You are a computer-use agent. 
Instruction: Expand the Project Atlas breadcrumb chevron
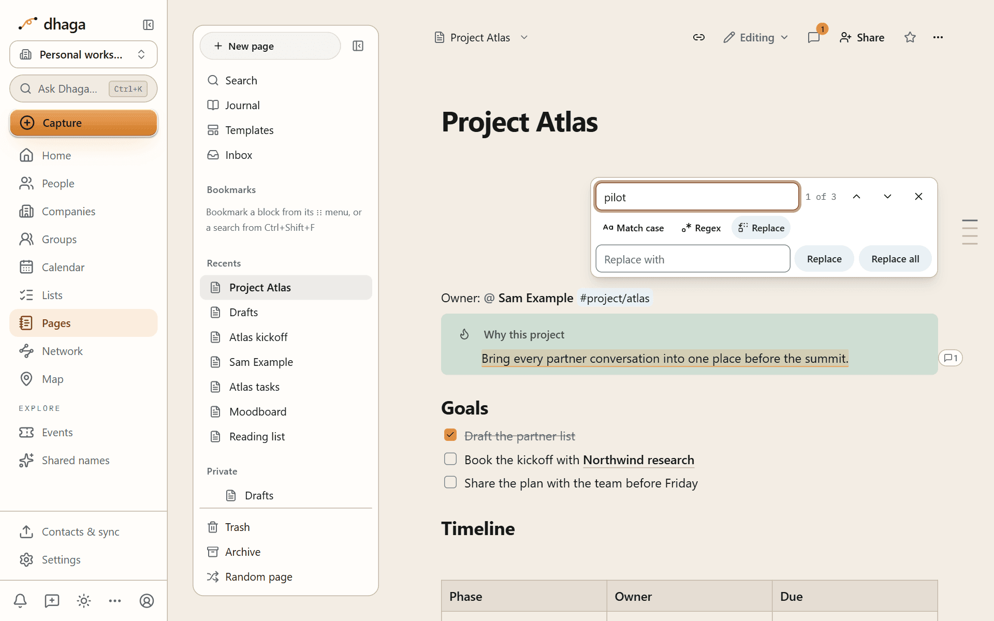pyautogui.click(x=524, y=37)
